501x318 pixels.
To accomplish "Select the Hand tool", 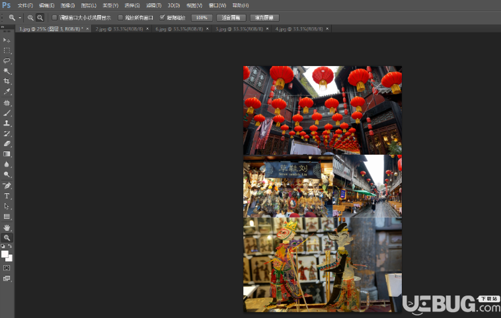I will point(7,227).
